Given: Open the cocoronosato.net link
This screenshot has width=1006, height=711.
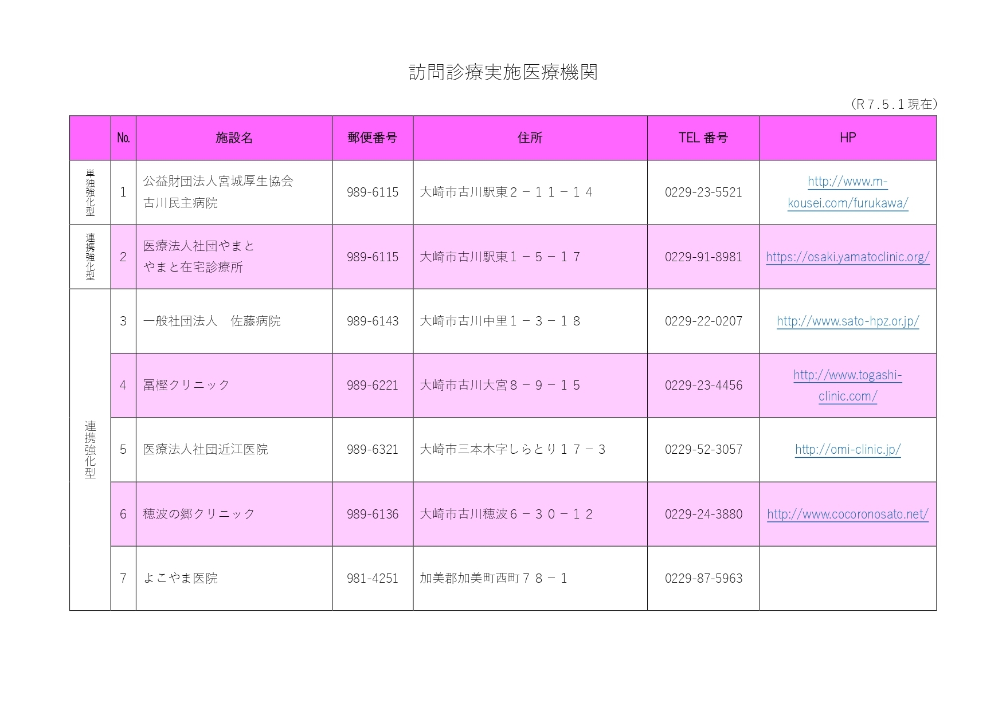Looking at the screenshot, I should click(x=848, y=514).
